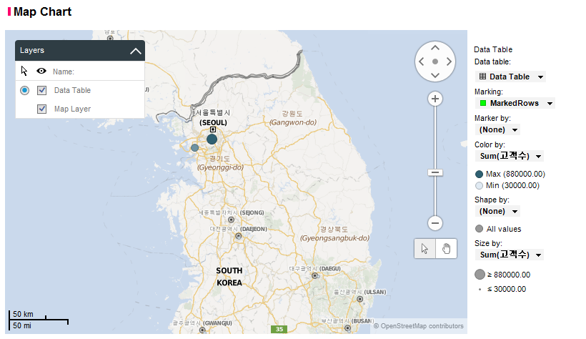Click the 50 km scale bar label
The width and height of the screenshot is (586, 339).
point(23,314)
